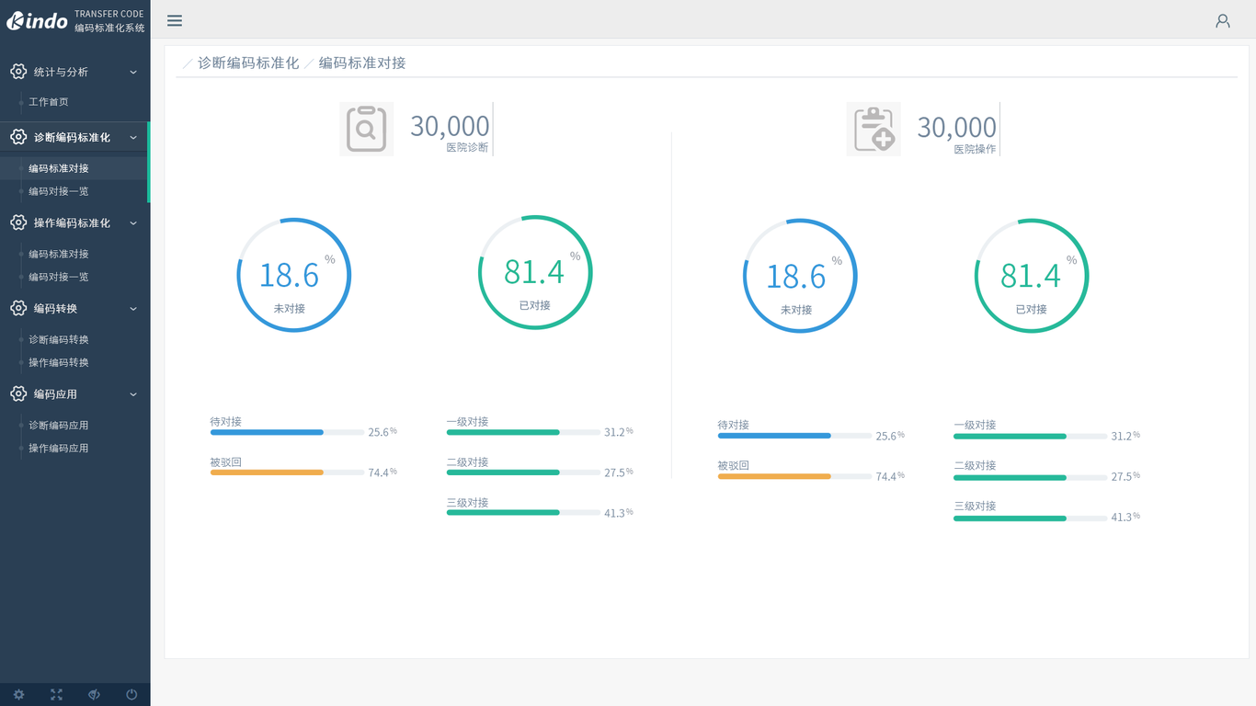Click 二级对接 progress bar in 医院操作 panel

click(x=1031, y=476)
